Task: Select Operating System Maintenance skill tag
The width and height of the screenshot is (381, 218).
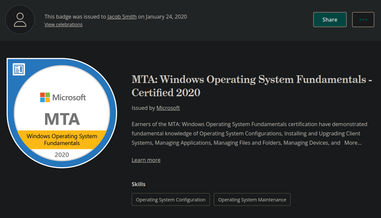Action: click(x=252, y=199)
